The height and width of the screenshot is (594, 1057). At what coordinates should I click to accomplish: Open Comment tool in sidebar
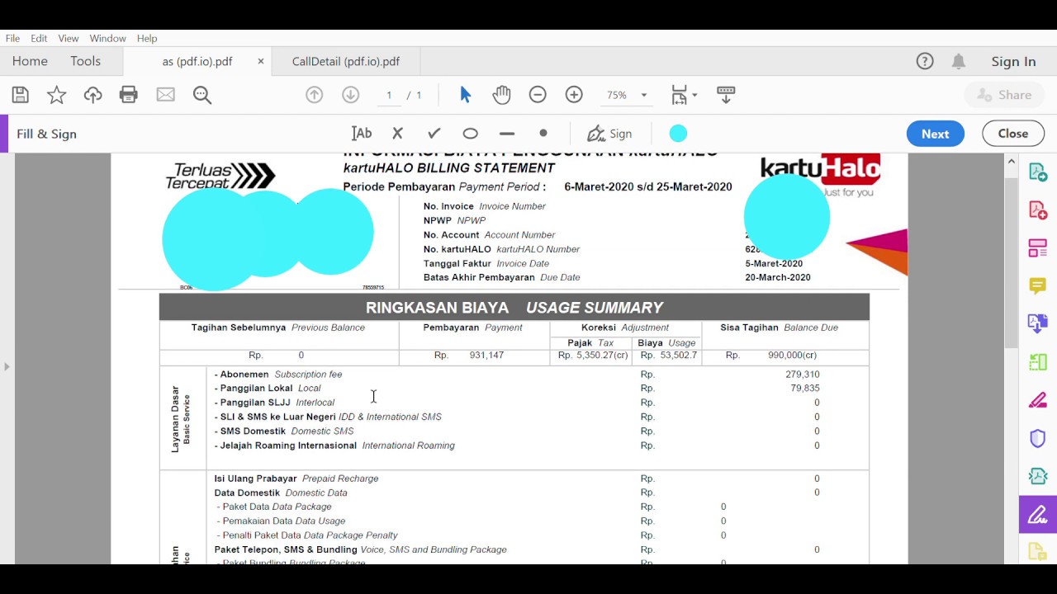pyautogui.click(x=1037, y=285)
